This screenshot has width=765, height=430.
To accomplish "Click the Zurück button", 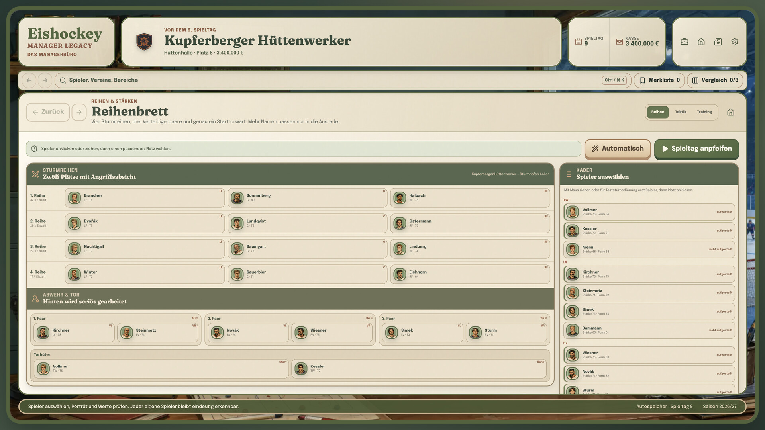I will (48, 112).
